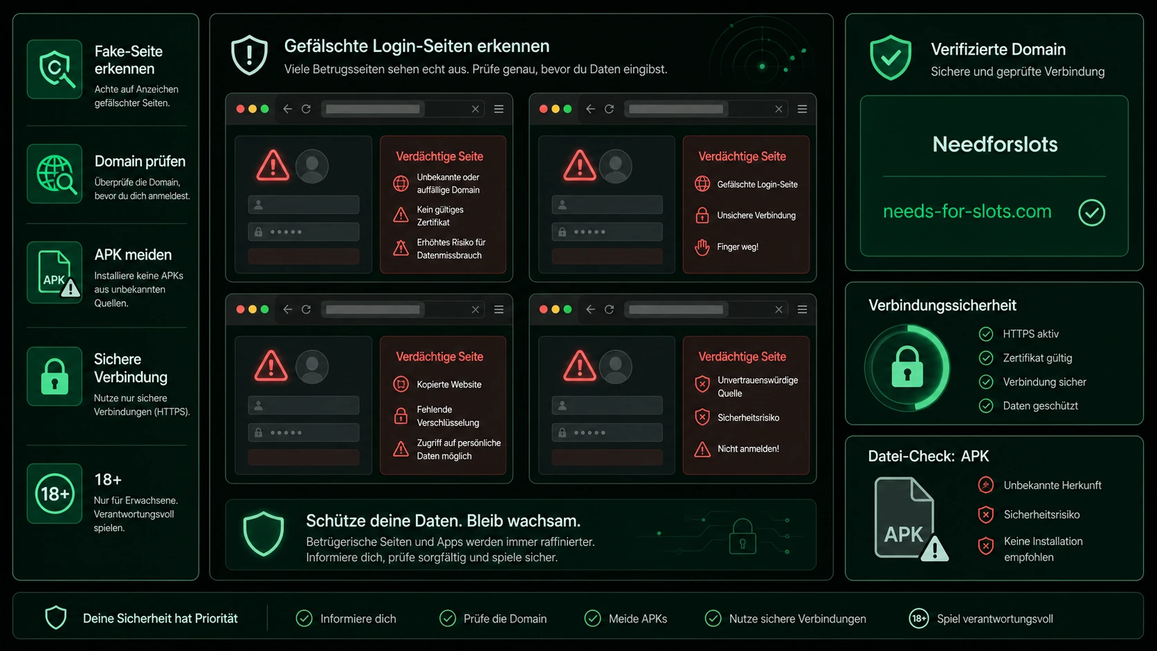Click the red login button in the Sicherheitsrisiko browser
This screenshot has width=1157, height=651.
click(x=607, y=457)
